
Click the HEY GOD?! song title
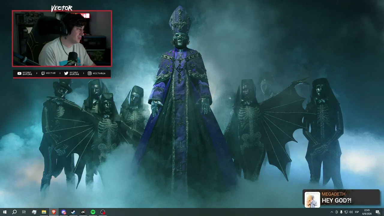tap(337, 201)
